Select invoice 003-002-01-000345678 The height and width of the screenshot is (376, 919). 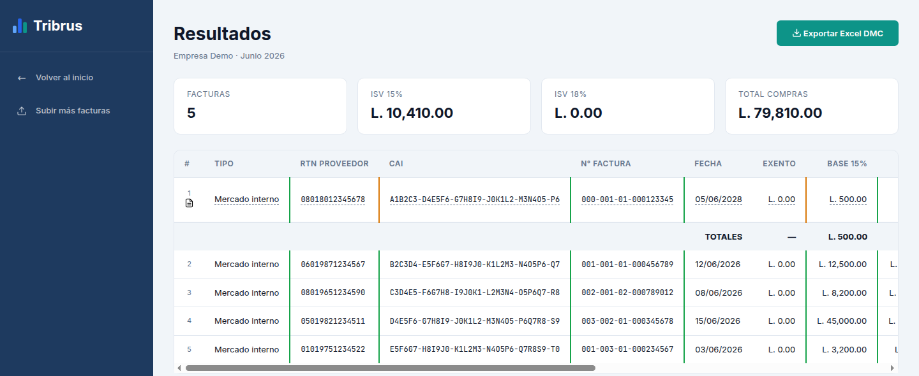click(627, 321)
